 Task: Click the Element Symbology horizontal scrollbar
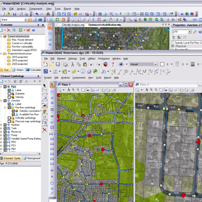tap(20, 154)
